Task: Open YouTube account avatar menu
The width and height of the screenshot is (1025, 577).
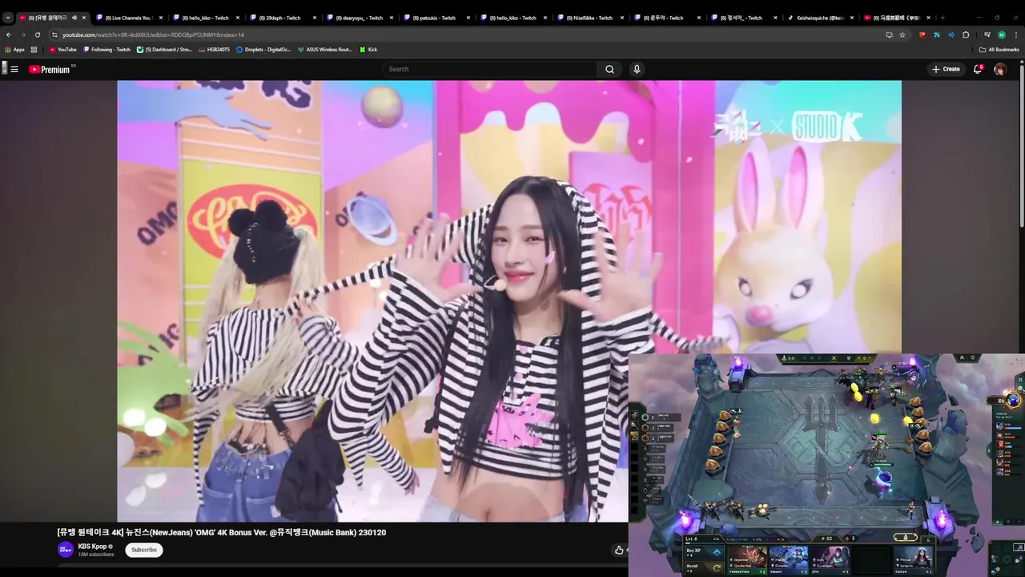Action: point(1000,69)
